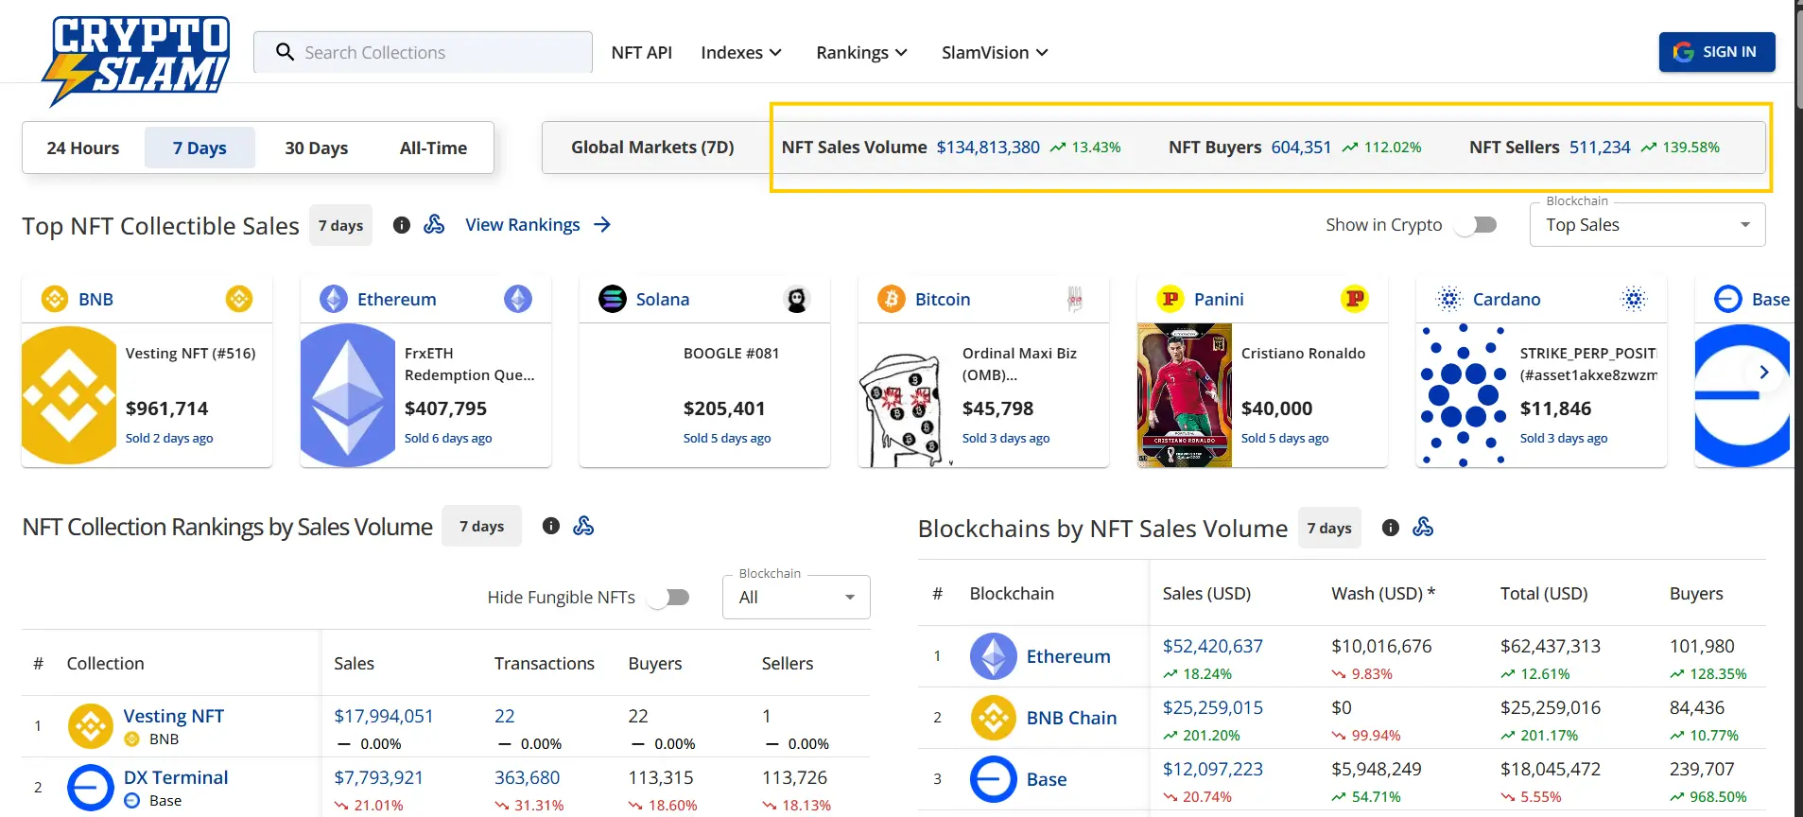Toggle the Show in Crypto switch
The width and height of the screenshot is (1803, 817).
[x=1476, y=225]
